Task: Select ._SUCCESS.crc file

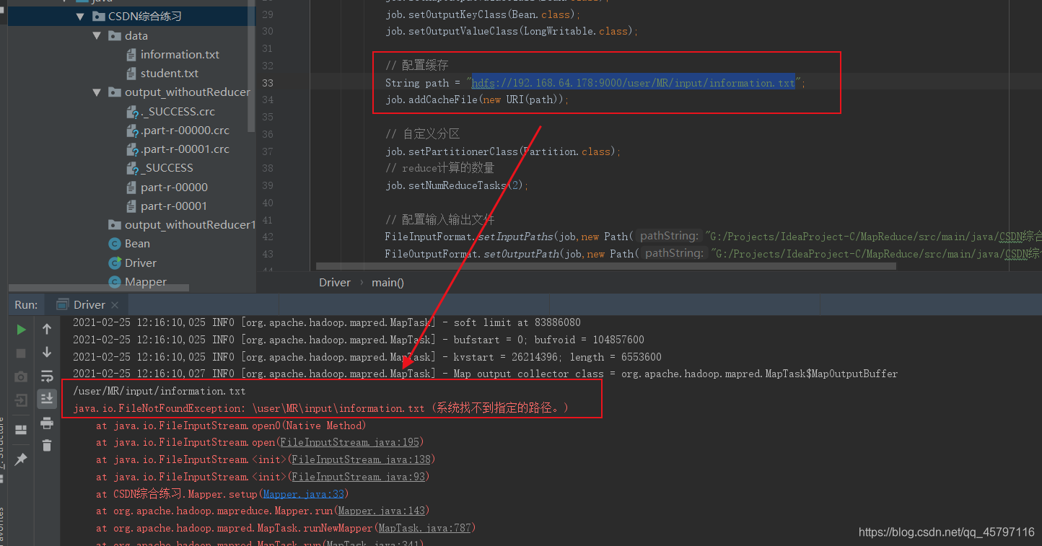Action: pos(178,112)
